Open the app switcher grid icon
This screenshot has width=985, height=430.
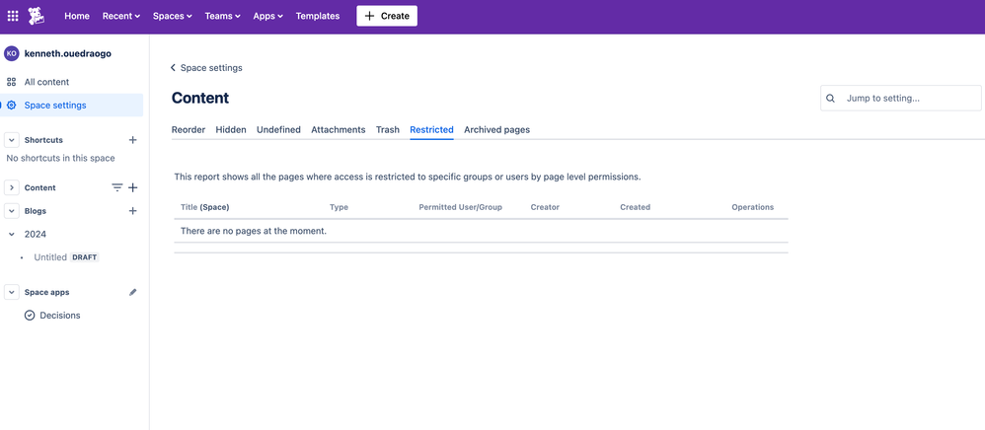pyautogui.click(x=13, y=16)
